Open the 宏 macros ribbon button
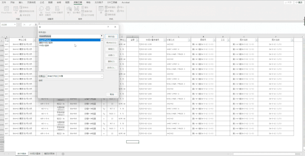Viewport: 305px width, 156px height. pos(16,10)
